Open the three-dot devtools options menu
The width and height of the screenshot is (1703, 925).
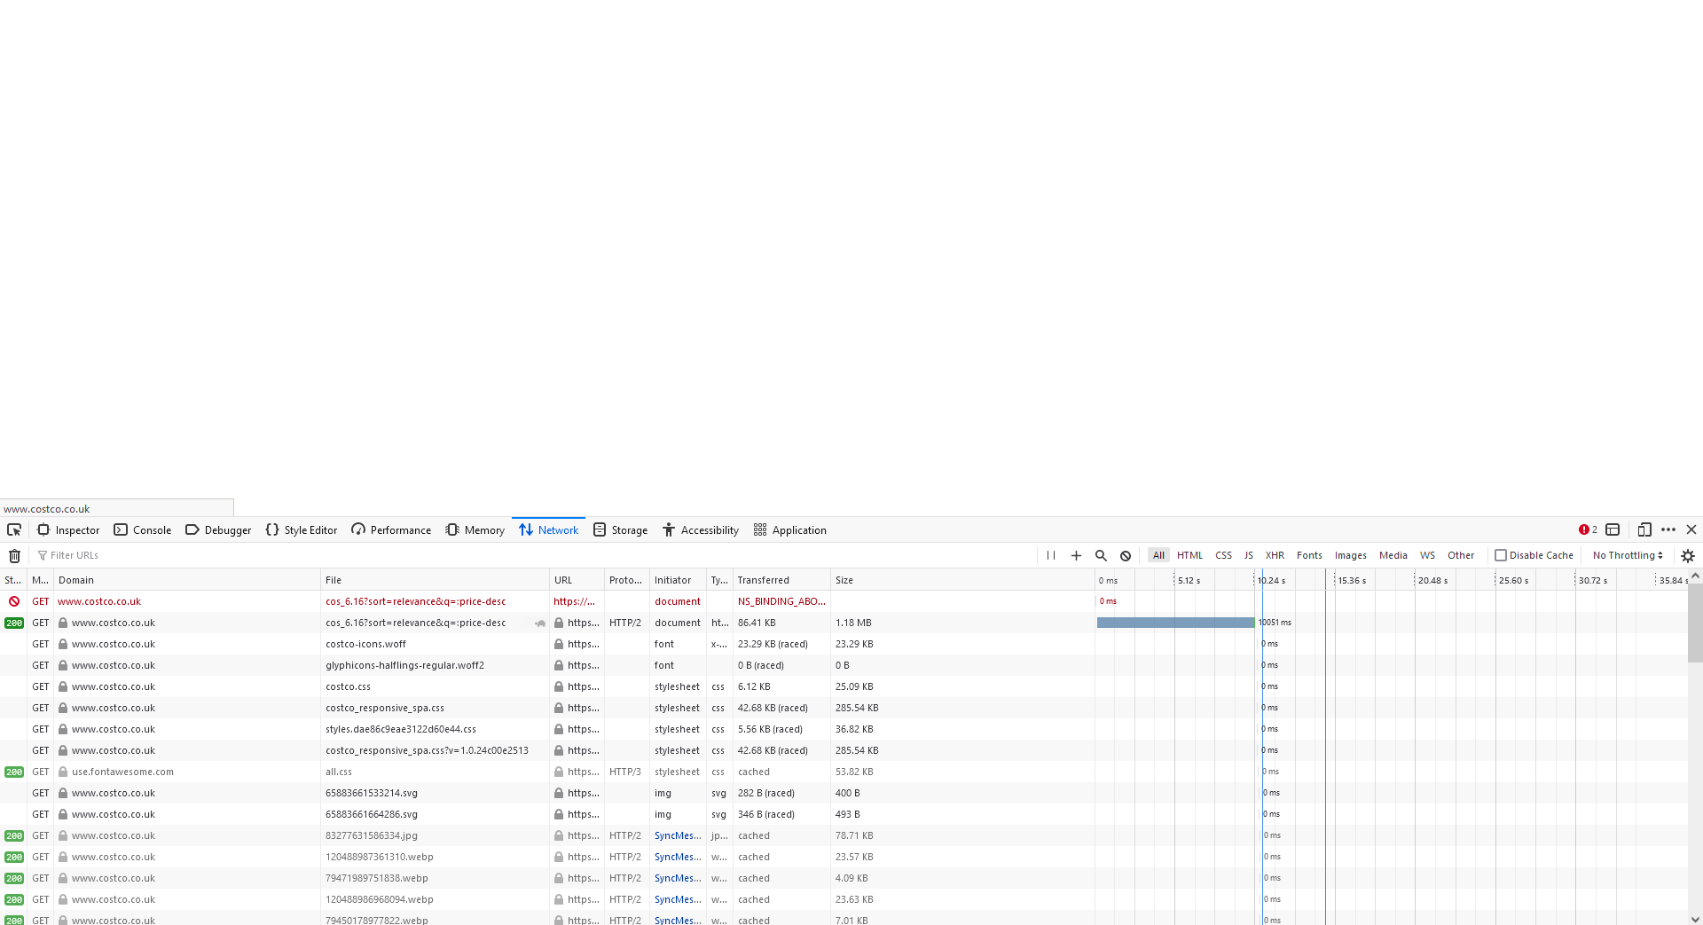coord(1668,529)
